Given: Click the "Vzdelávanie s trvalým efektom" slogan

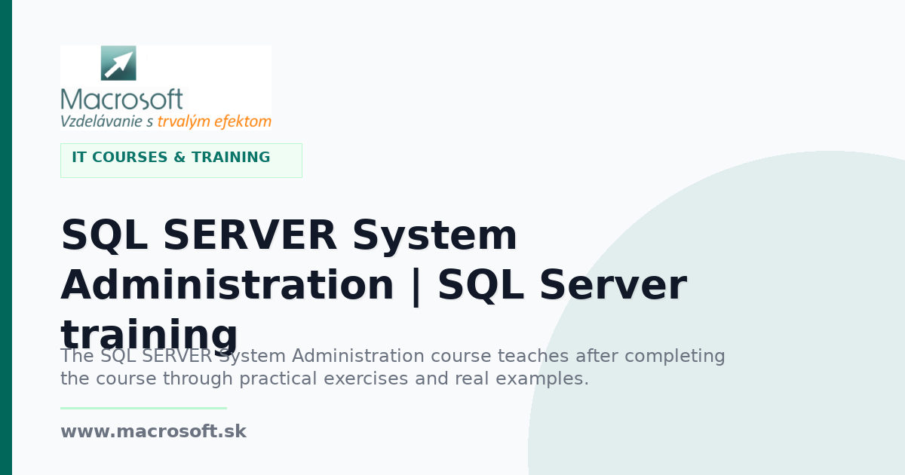Looking at the screenshot, I should (166, 121).
